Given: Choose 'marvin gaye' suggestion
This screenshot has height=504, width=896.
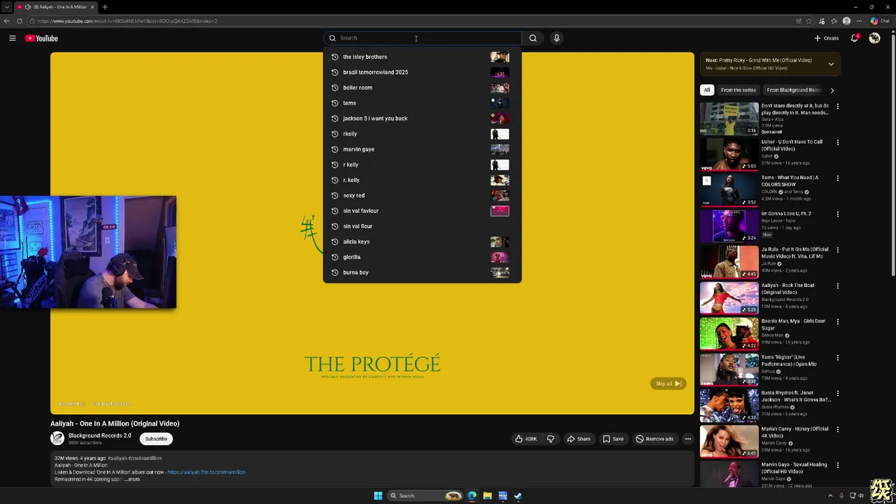Looking at the screenshot, I should point(422,149).
